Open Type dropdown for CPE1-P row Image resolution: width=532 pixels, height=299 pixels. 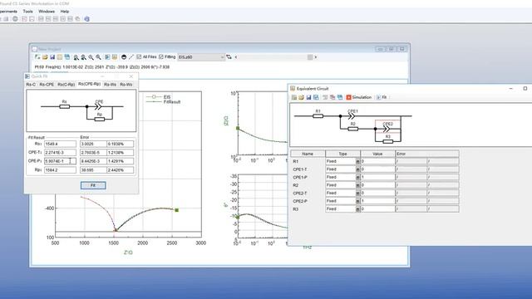(x=357, y=177)
